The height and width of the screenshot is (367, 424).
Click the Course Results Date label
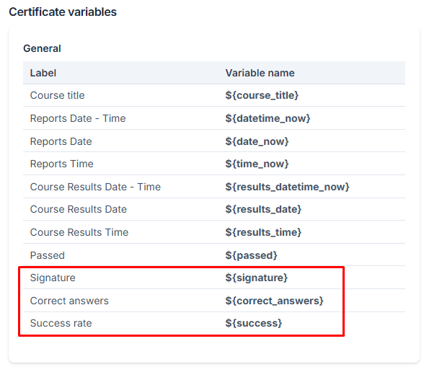(x=79, y=209)
